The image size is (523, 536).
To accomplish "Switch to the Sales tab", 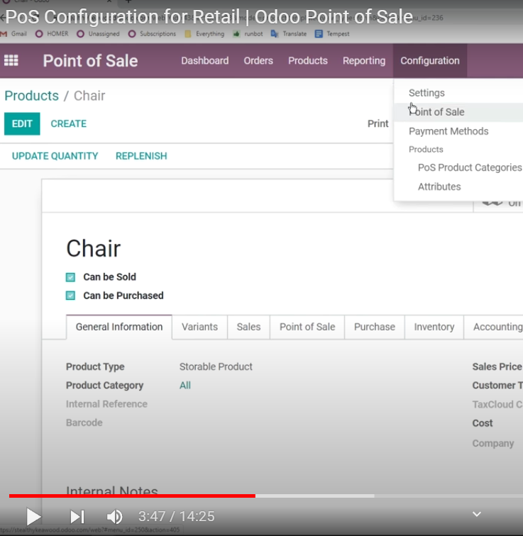I will pyautogui.click(x=248, y=327).
